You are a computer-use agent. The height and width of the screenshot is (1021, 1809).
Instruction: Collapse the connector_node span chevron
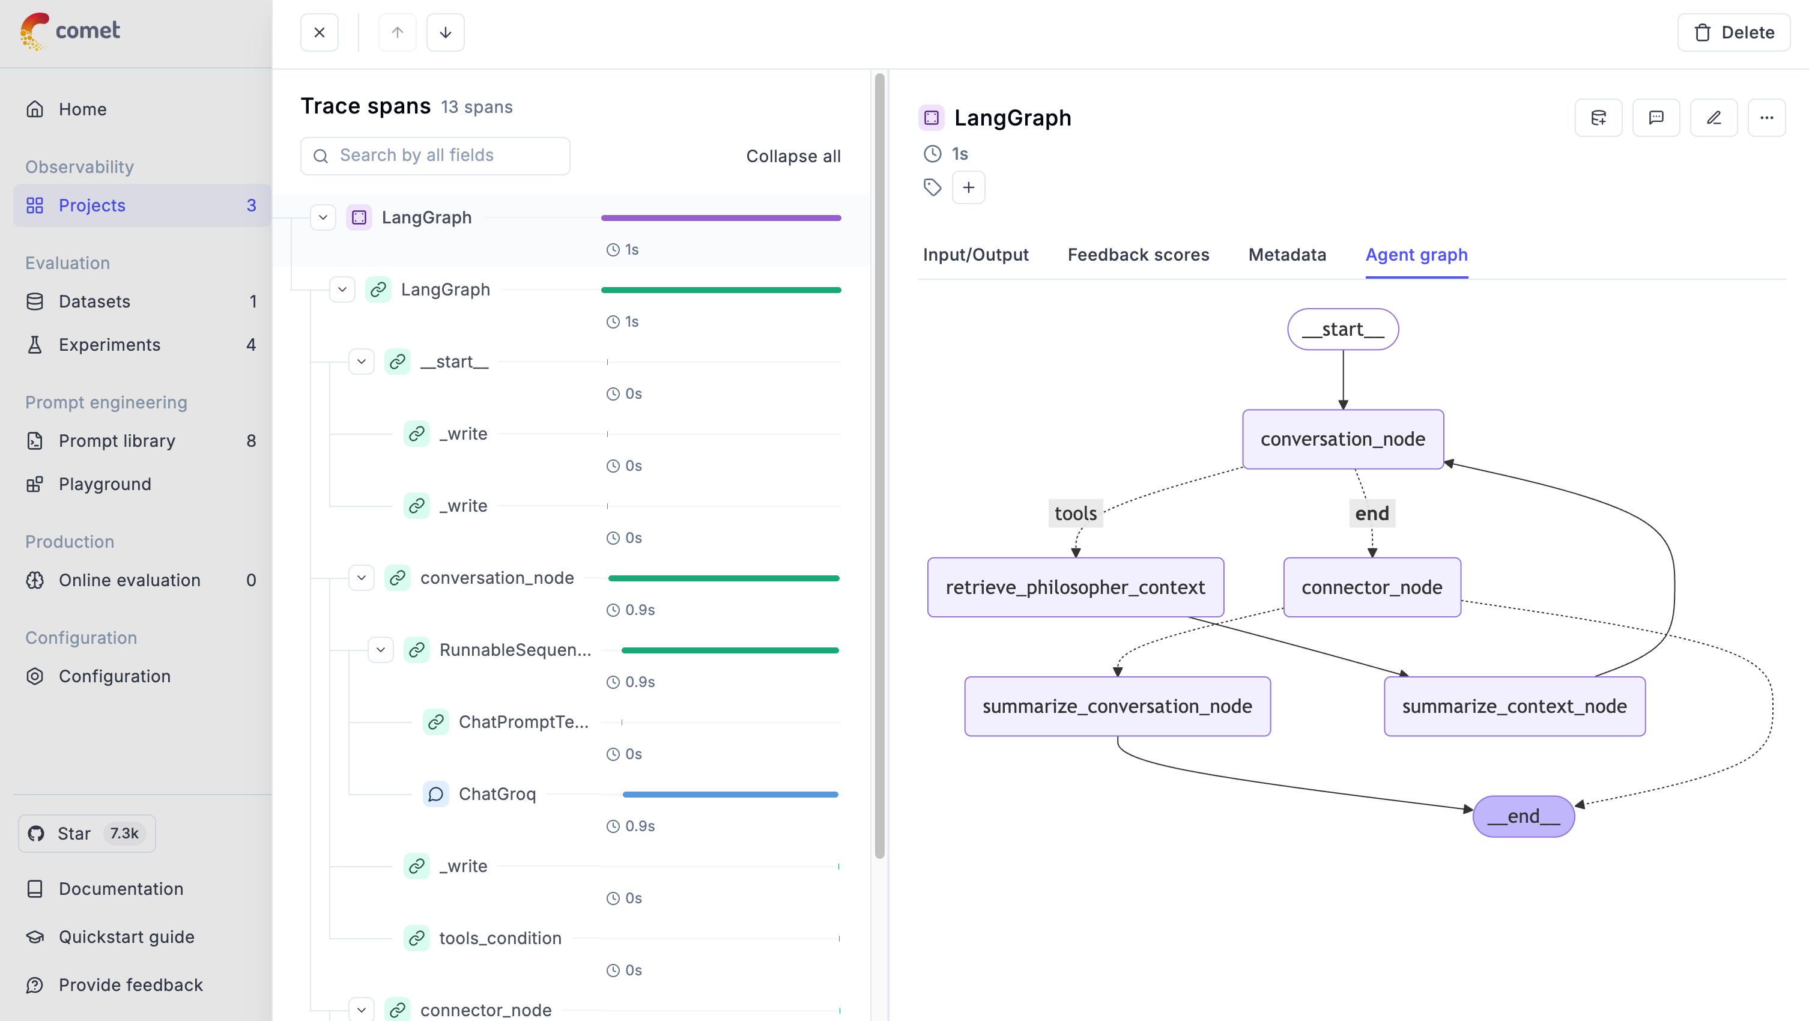[x=362, y=1010]
